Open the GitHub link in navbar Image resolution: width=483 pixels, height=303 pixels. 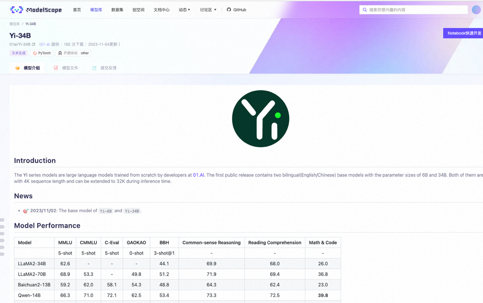pyautogui.click(x=236, y=10)
